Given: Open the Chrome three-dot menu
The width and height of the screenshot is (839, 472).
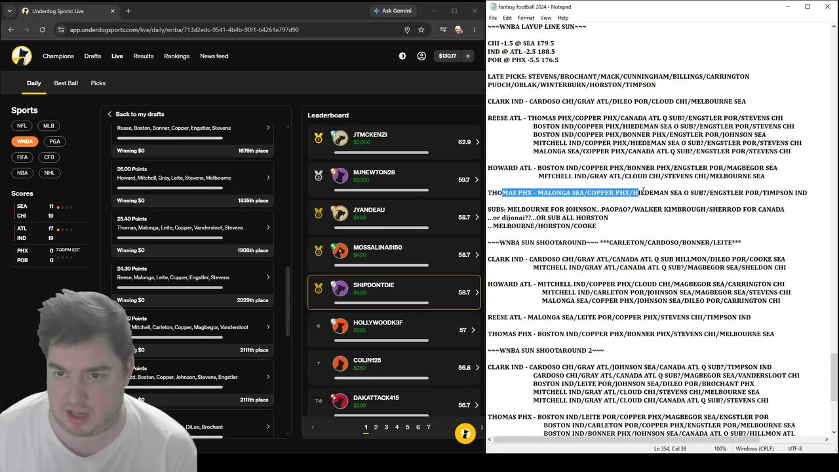Looking at the screenshot, I should (474, 29).
